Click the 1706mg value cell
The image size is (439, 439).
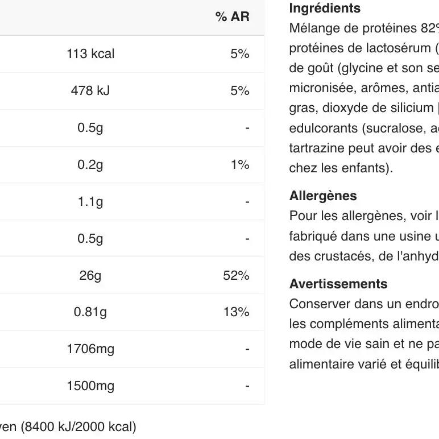[x=90, y=349]
